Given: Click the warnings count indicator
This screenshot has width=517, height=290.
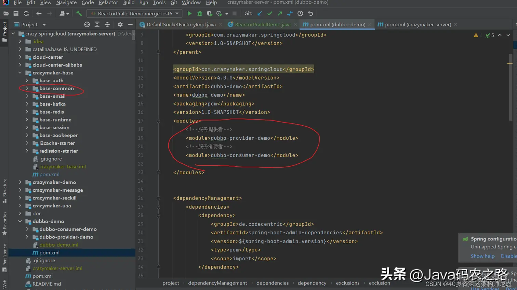Looking at the screenshot, I should (x=478, y=35).
